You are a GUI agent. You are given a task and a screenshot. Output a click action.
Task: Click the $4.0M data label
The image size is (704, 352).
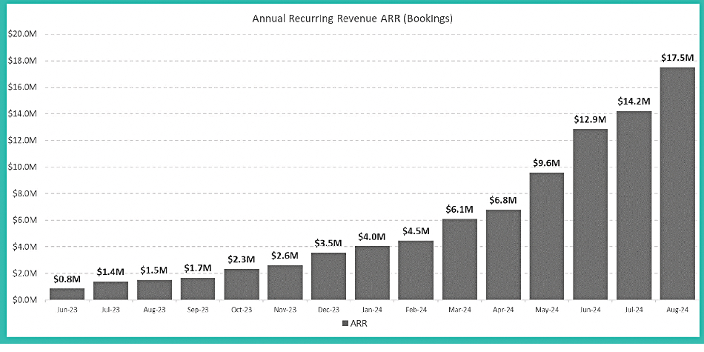tap(373, 236)
